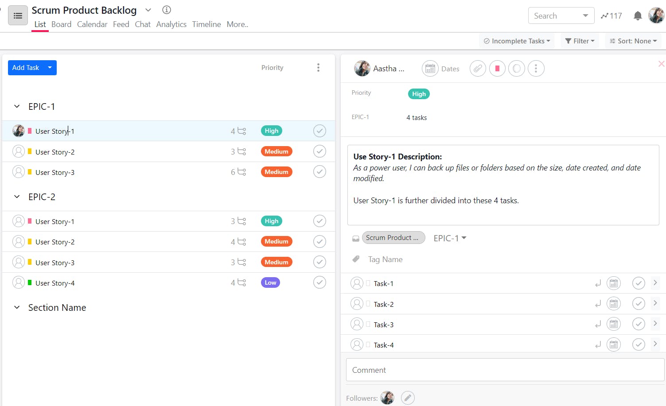Open the Filter dropdown

580,41
